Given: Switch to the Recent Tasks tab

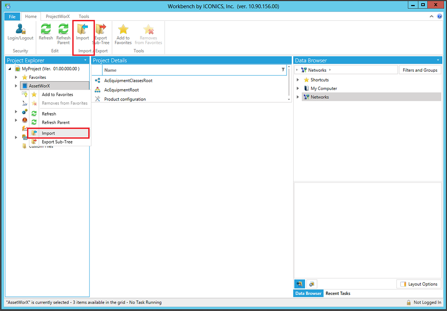Looking at the screenshot, I should tap(338, 293).
